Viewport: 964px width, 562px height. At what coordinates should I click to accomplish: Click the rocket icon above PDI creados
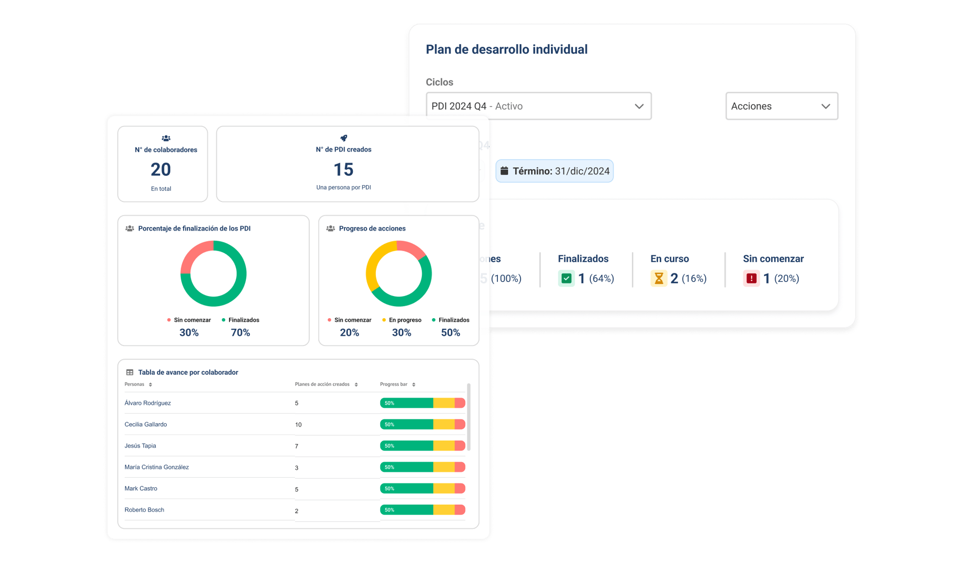point(344,138)
